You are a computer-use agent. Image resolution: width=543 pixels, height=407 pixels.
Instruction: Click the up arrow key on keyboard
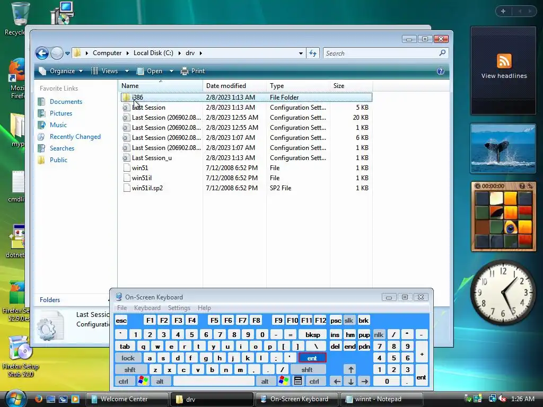click(x=351, y=370)
